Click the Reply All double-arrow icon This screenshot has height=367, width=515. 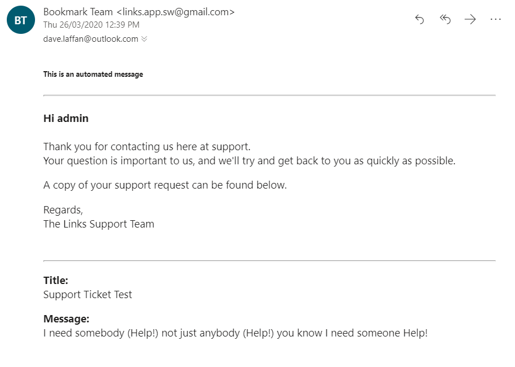coord(445,20)
